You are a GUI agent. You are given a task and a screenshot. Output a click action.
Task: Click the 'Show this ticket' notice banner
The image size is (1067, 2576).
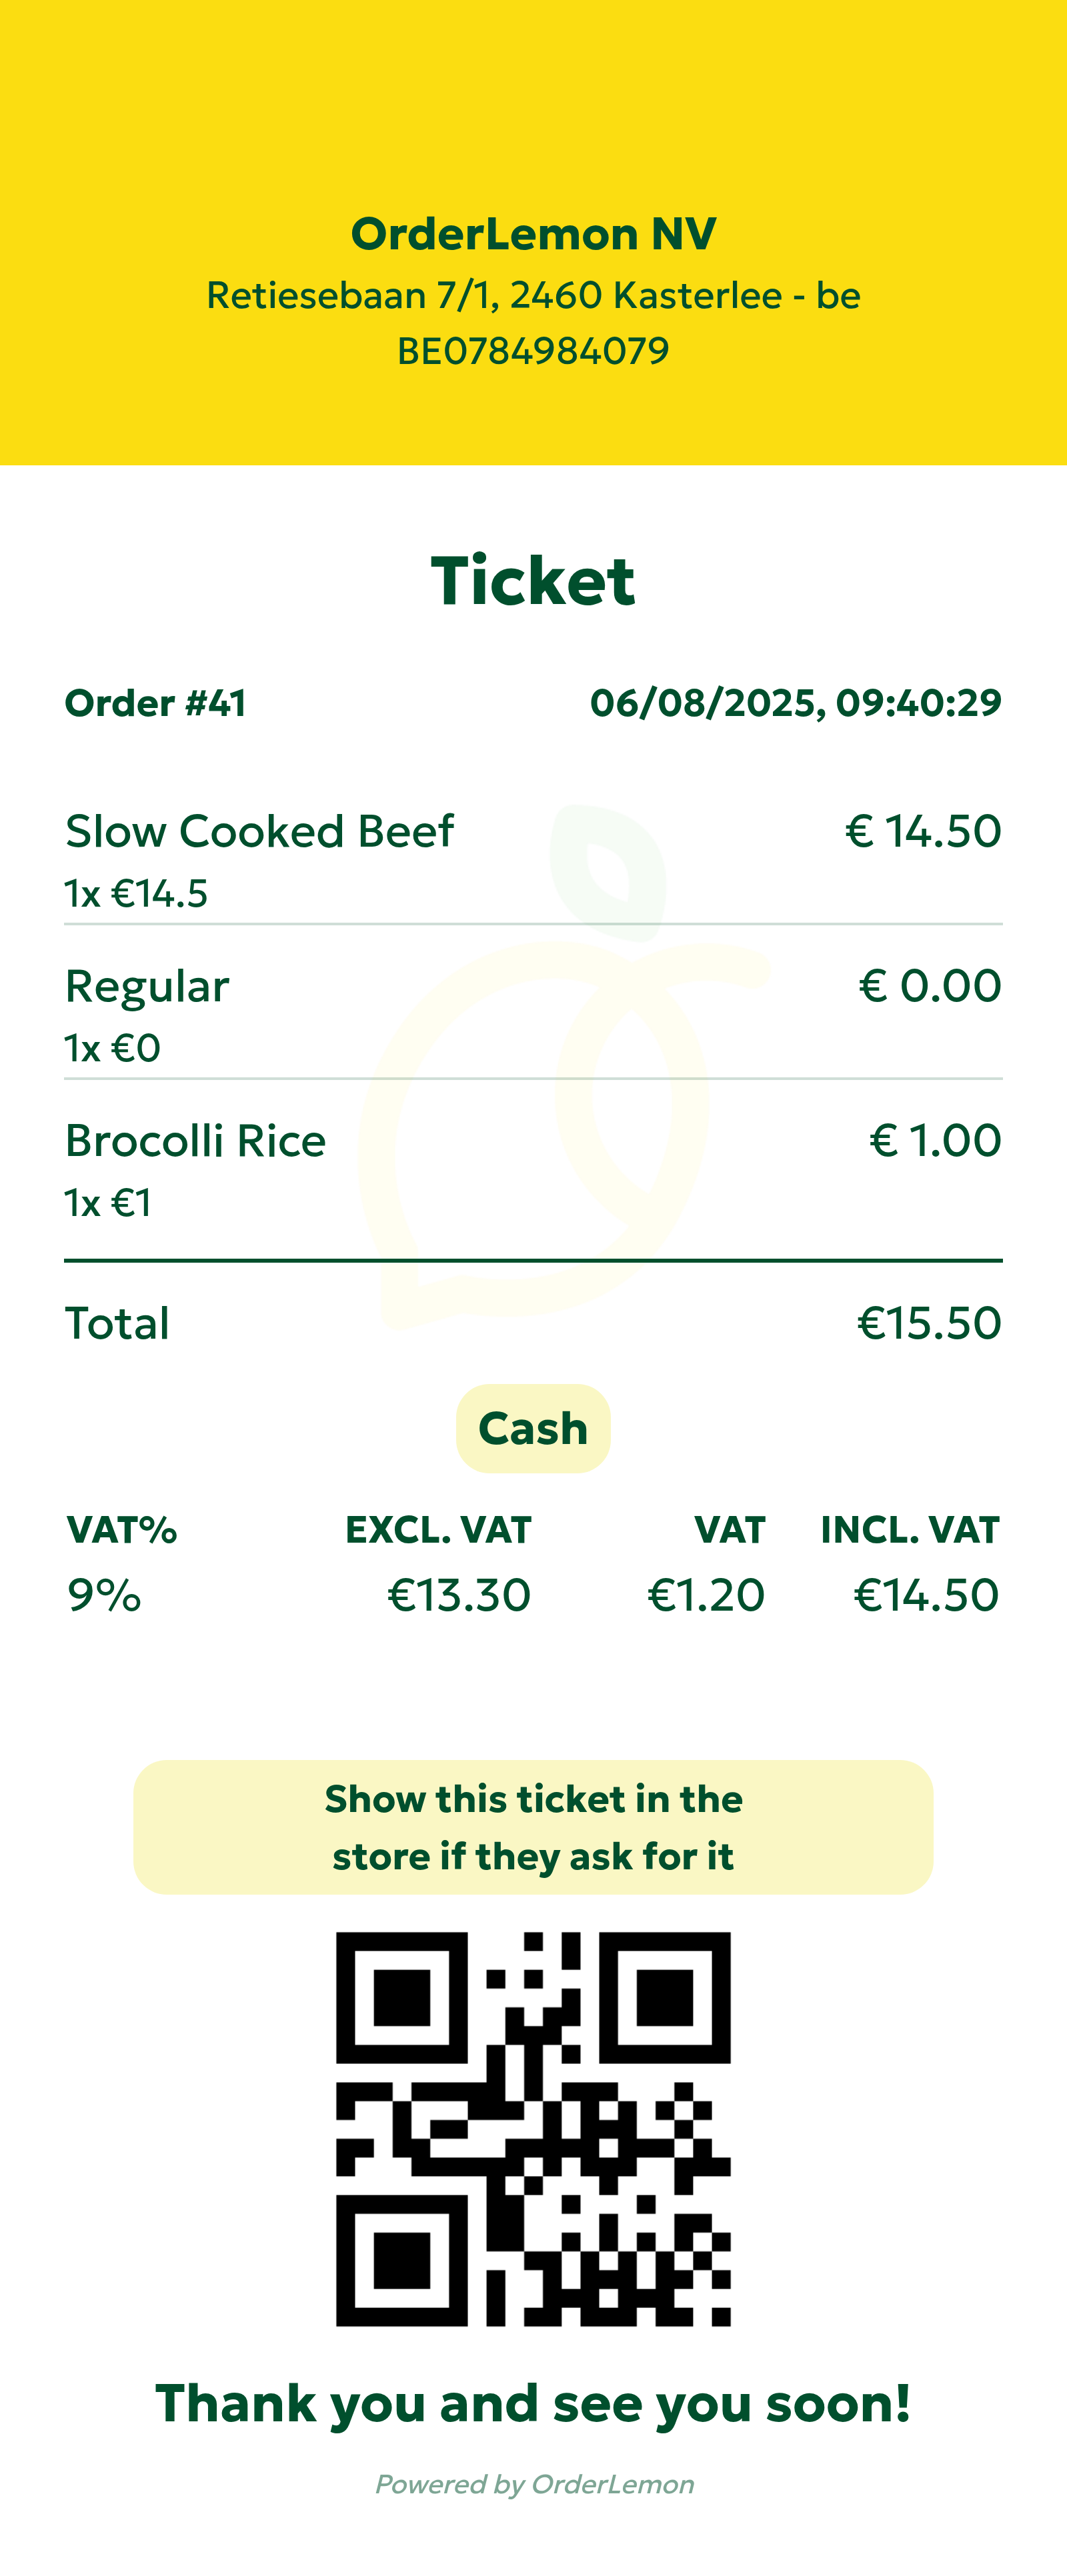pos(533,1827)
